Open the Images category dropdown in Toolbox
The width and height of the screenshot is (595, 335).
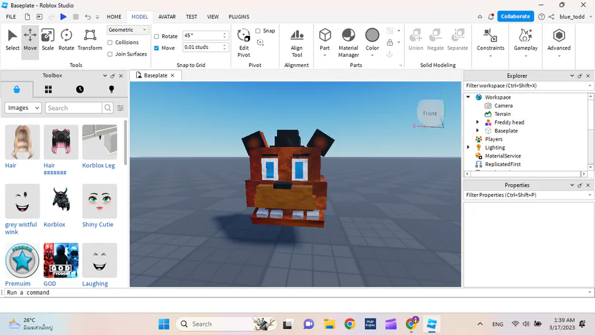[23, 108]
